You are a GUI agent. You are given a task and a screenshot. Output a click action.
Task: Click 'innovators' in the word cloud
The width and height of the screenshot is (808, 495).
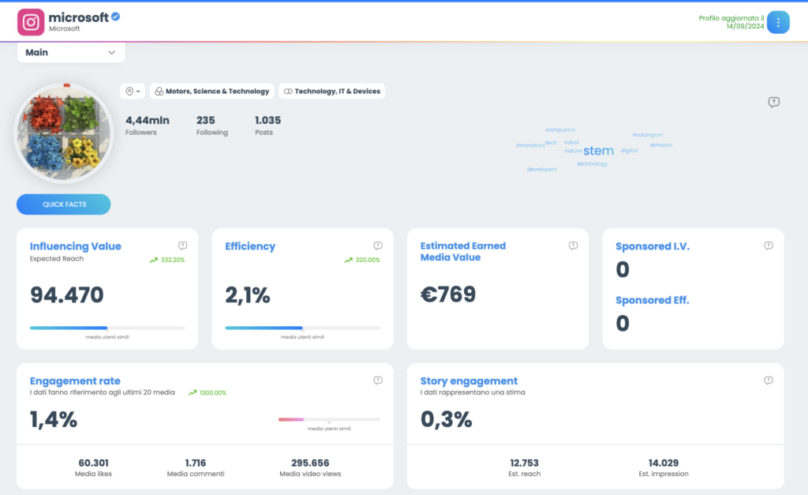pyautogui.click(x=530, y=145)
